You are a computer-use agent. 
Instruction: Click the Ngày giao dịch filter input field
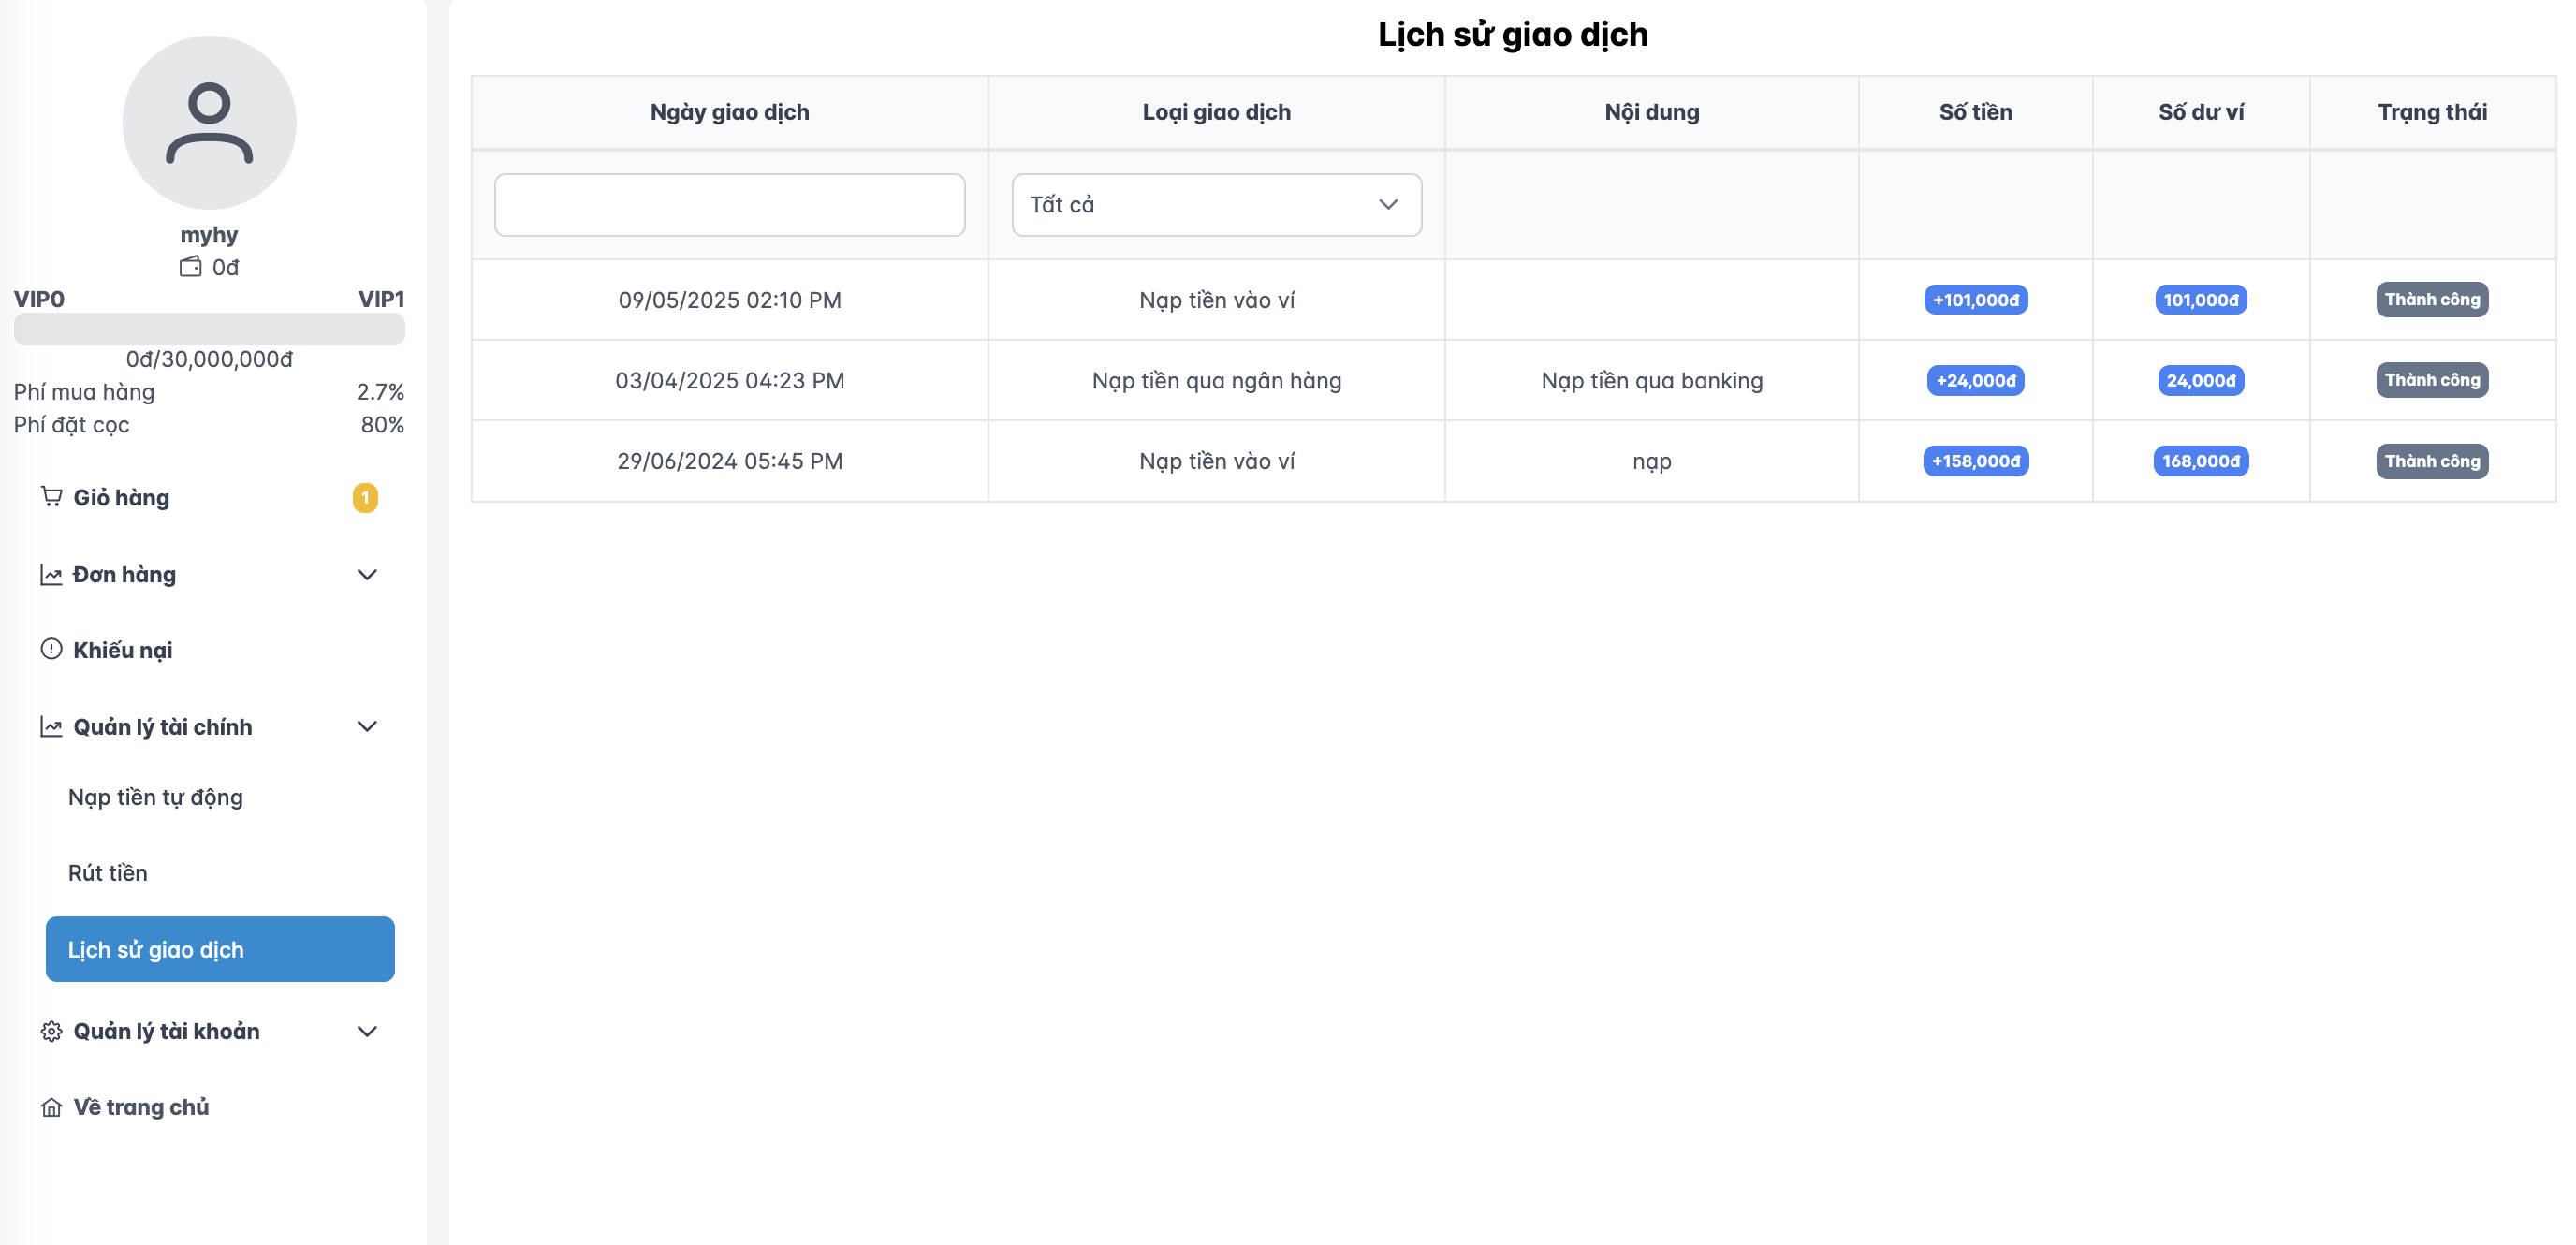(x=729, y=204)
